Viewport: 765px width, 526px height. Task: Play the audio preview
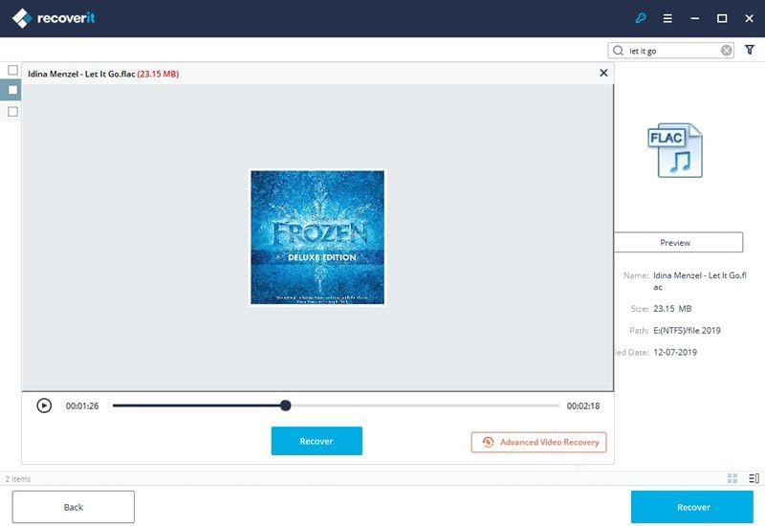click(44, 405)
